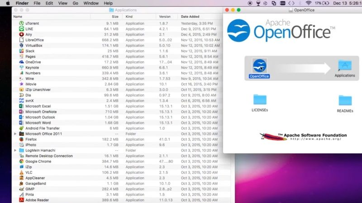Select the VLC cone icon
Screen dimensions: 362x203
(21, 172)
